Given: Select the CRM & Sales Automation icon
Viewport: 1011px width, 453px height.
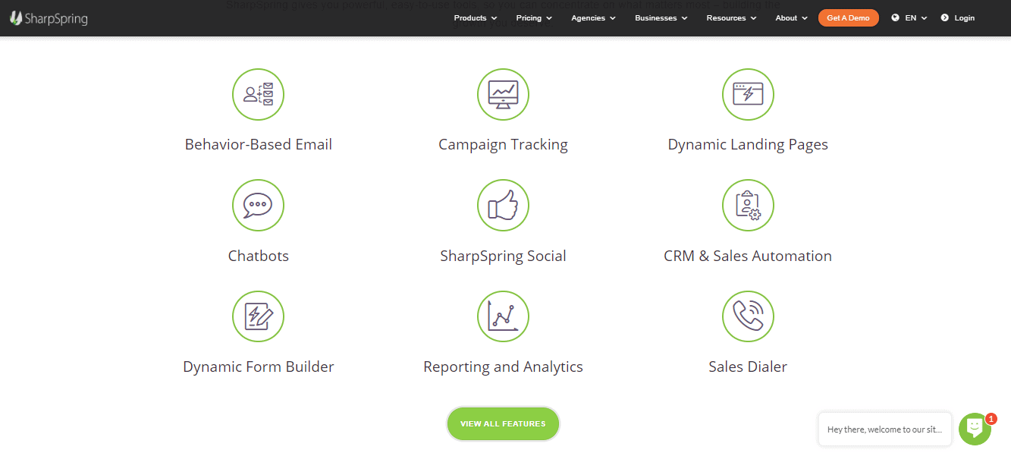Looking at the screenshot, I should click(748, 205).
